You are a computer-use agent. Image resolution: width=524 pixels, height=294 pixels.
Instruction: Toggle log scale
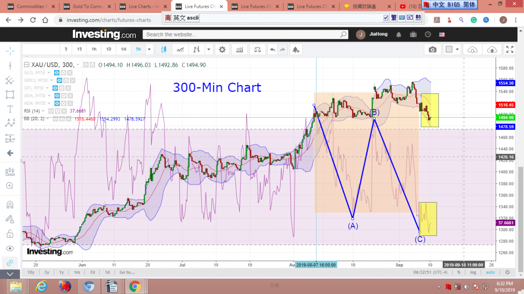point(473,272)
